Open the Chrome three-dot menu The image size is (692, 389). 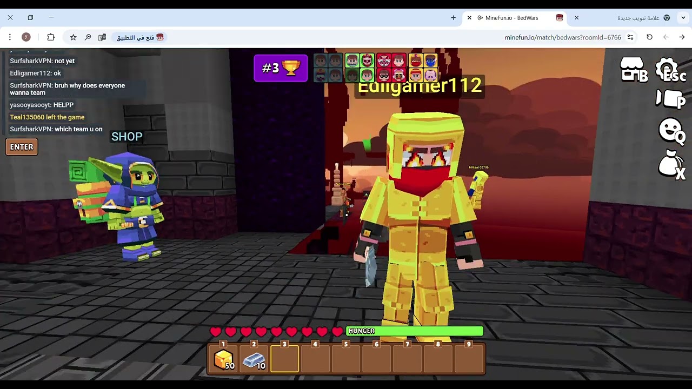[x=10, y=37]
